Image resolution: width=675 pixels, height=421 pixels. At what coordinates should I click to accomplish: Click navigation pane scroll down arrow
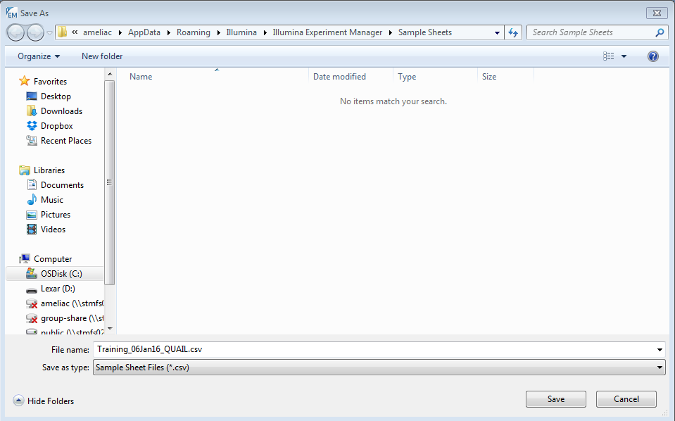[110, 329]
